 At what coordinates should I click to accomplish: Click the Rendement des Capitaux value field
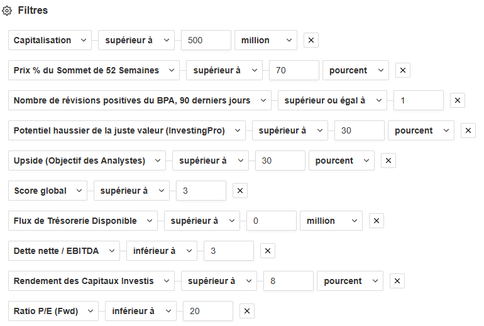tap(288, 281)
